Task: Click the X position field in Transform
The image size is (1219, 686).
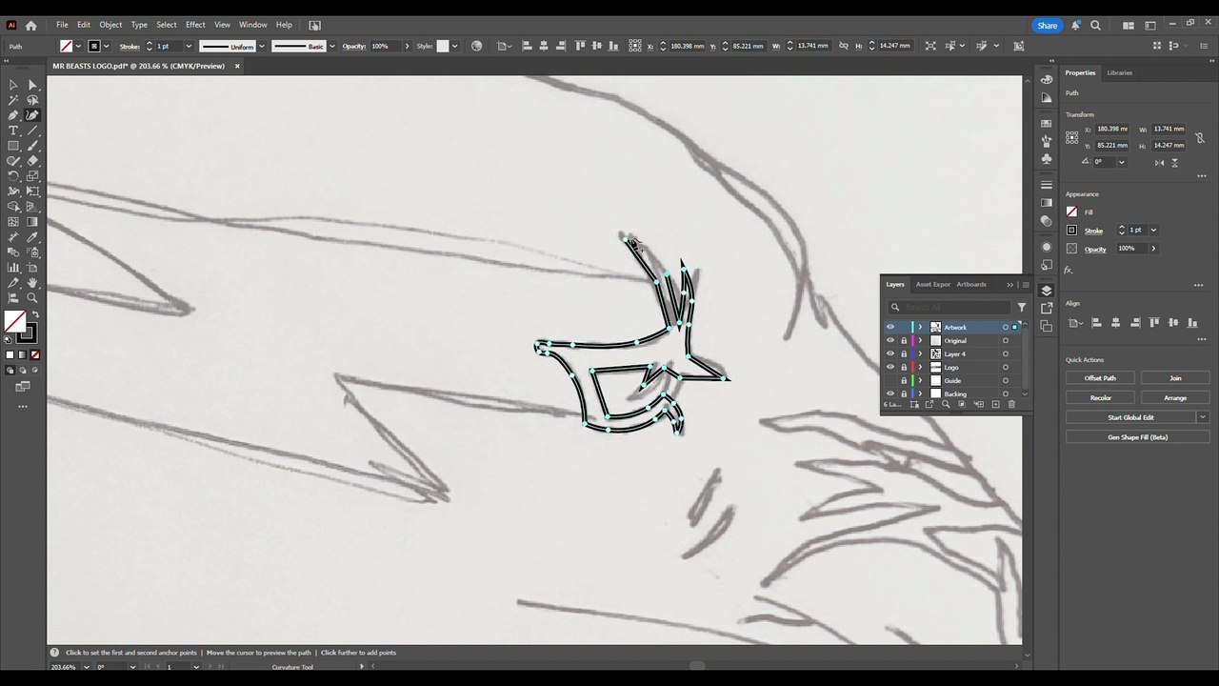Action: [x=1110, y=129]
